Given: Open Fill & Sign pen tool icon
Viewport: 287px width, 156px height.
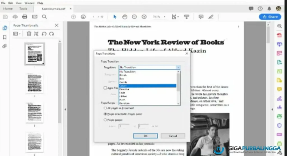Looking at the screenshot, I should [279, 99].
